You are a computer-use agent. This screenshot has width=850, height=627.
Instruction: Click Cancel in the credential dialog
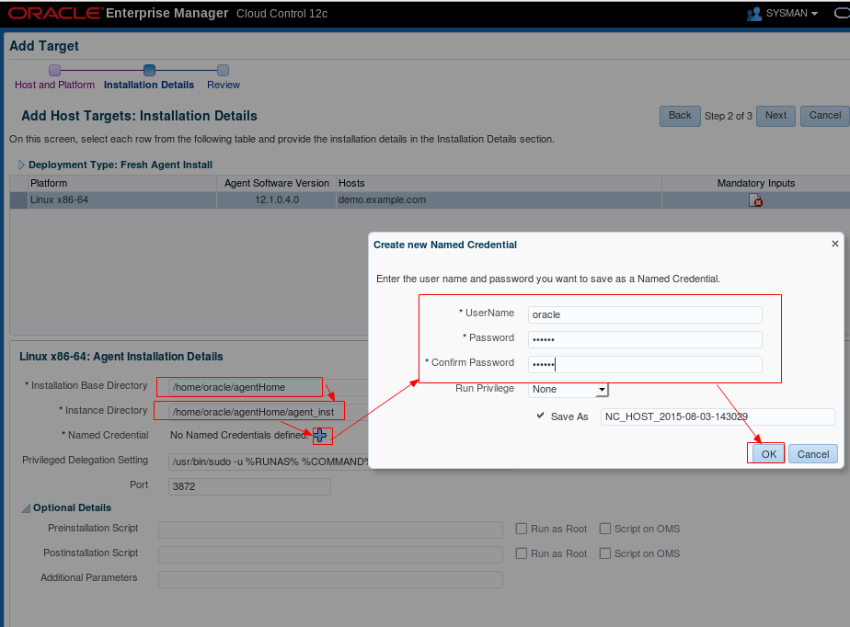click(812, 454)
